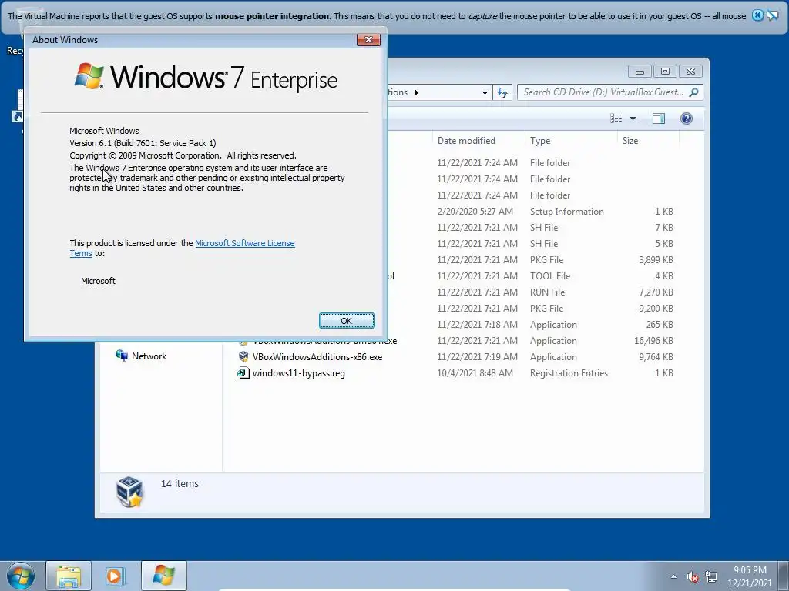Image resolution: width=789 pixels, height=591 pixels.
Task: Click the VBoxWindowsAdditions-x86.exe icon
Action: click(243, 357)
